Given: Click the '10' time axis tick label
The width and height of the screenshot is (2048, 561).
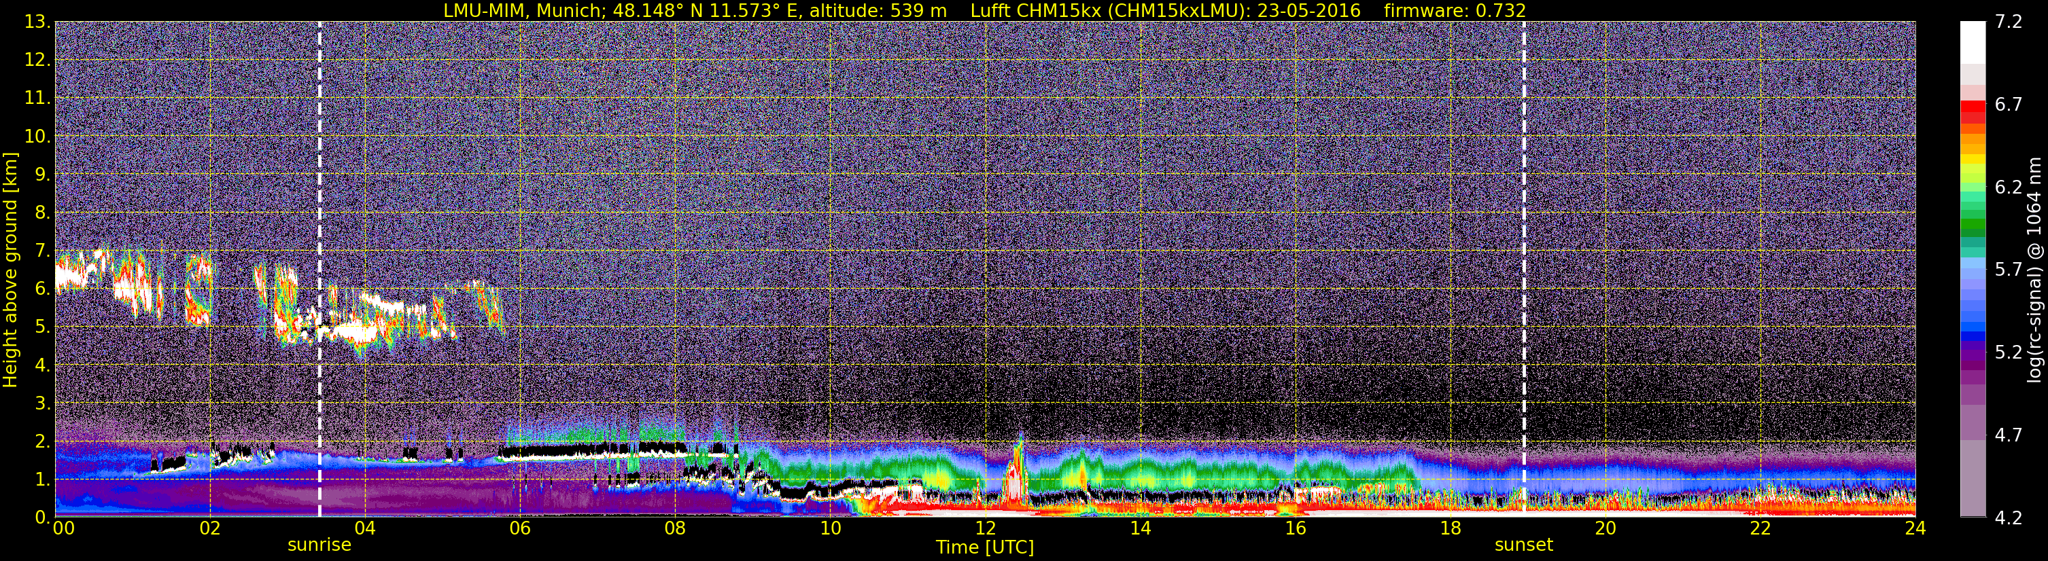Looking at the screenshot, I should click(x=830, y=528).
